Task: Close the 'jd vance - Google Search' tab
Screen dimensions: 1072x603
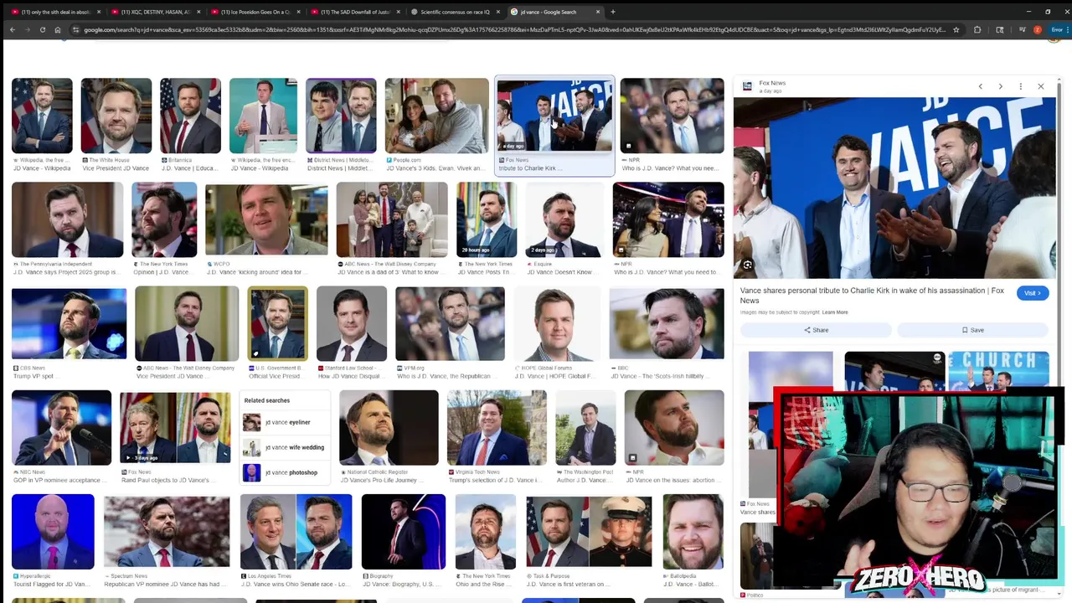Action: [x=597, y=12]
